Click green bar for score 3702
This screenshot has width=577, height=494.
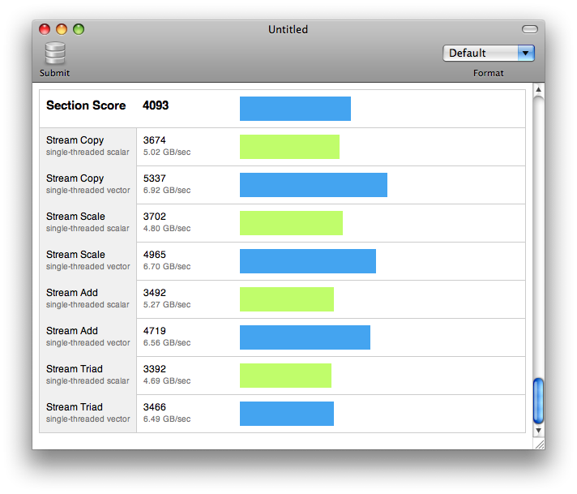[291, 223]
